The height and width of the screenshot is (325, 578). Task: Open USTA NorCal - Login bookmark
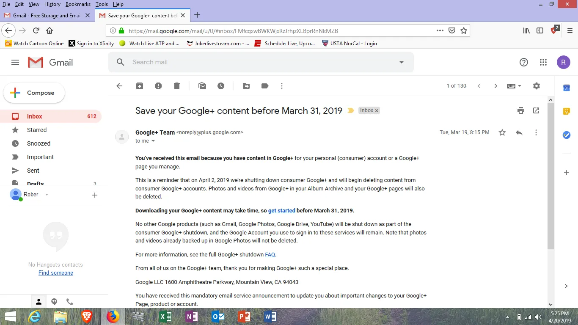tap(349, 43)
